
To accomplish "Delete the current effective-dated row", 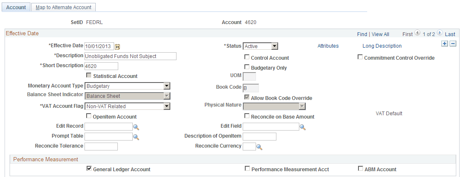I will tap(453, 44).
